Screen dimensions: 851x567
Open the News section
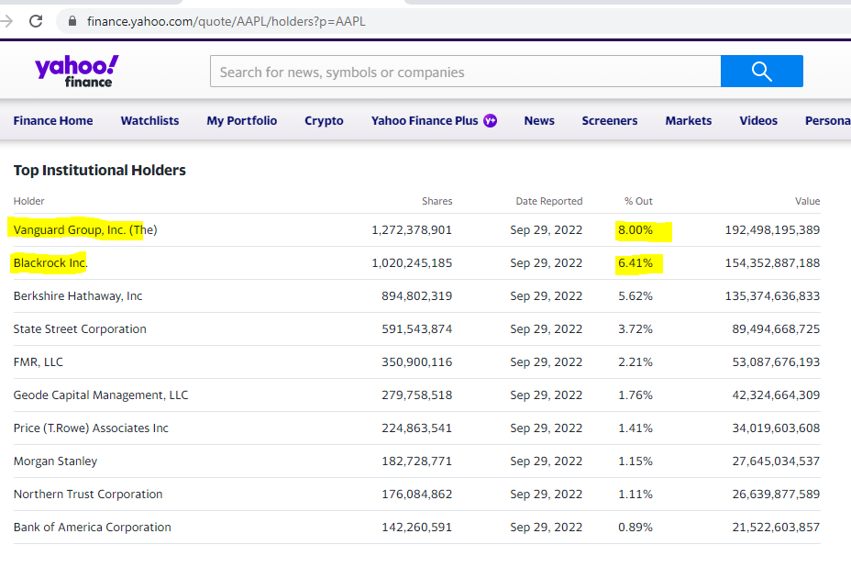(539, 120)
